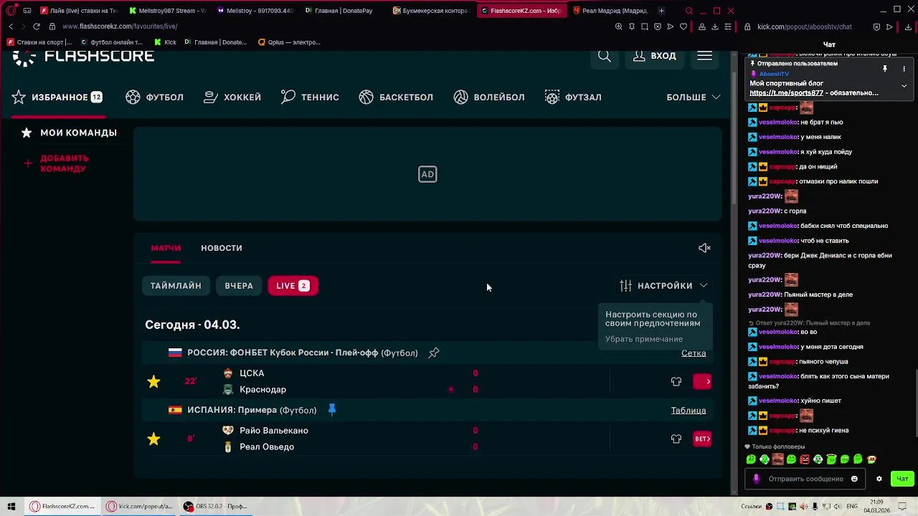This screenshot has height=516, width=918.
Task: Select the ВЧЕРА filter
Action: coord(239,286)
